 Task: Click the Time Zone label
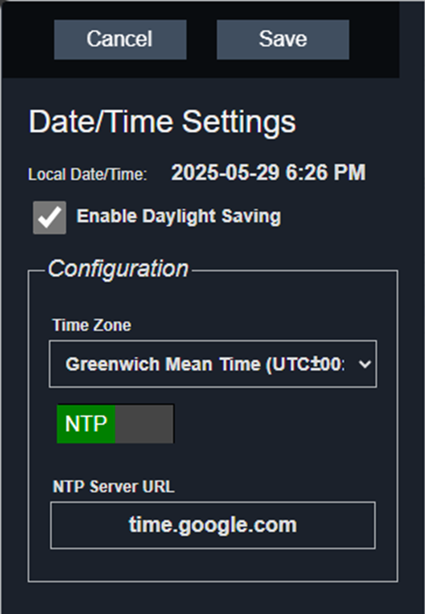point(92,325)
